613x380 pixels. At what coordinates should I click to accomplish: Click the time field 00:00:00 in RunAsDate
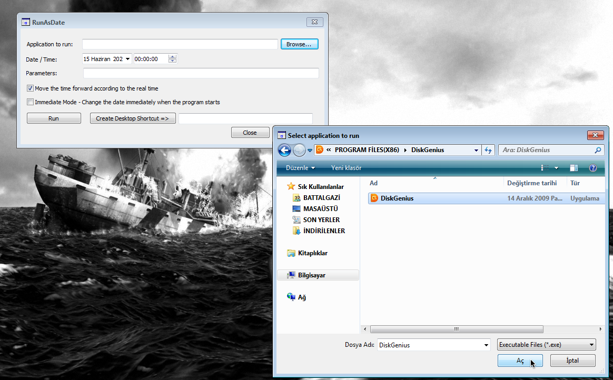pyautogui.click(x=151, y=59)
